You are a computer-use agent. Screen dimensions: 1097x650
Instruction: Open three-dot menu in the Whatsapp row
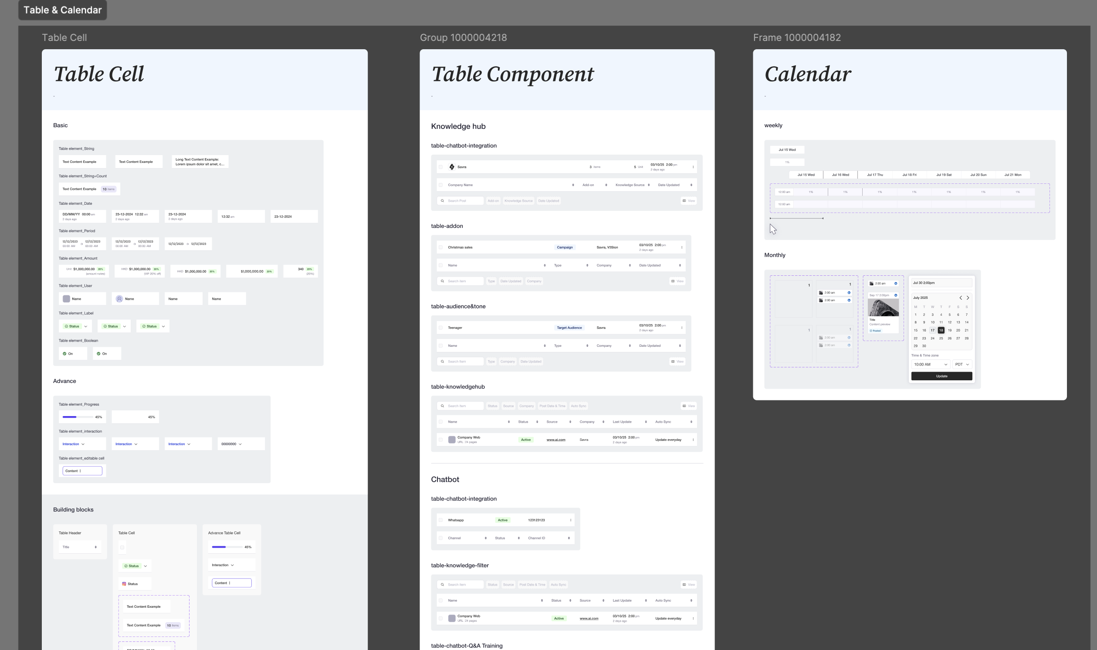tap(571, 520)
